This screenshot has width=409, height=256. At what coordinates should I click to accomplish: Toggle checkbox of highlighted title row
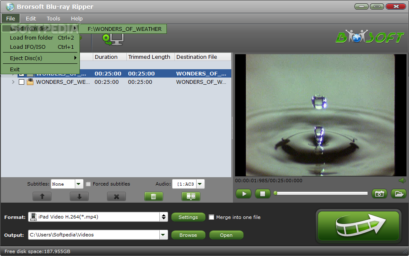tap(22, 75)
